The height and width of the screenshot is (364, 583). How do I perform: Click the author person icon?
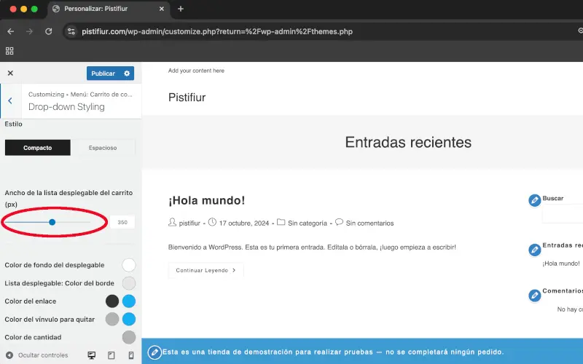172,222
